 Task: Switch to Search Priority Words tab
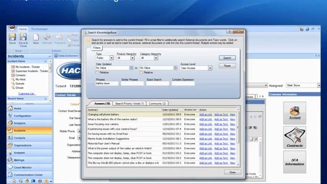(129, 103)
